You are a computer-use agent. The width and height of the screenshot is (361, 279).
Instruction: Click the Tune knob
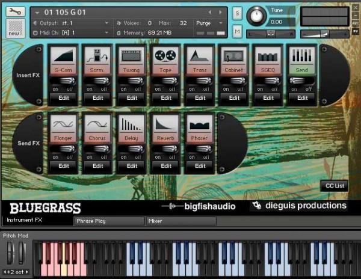[256, 16]
